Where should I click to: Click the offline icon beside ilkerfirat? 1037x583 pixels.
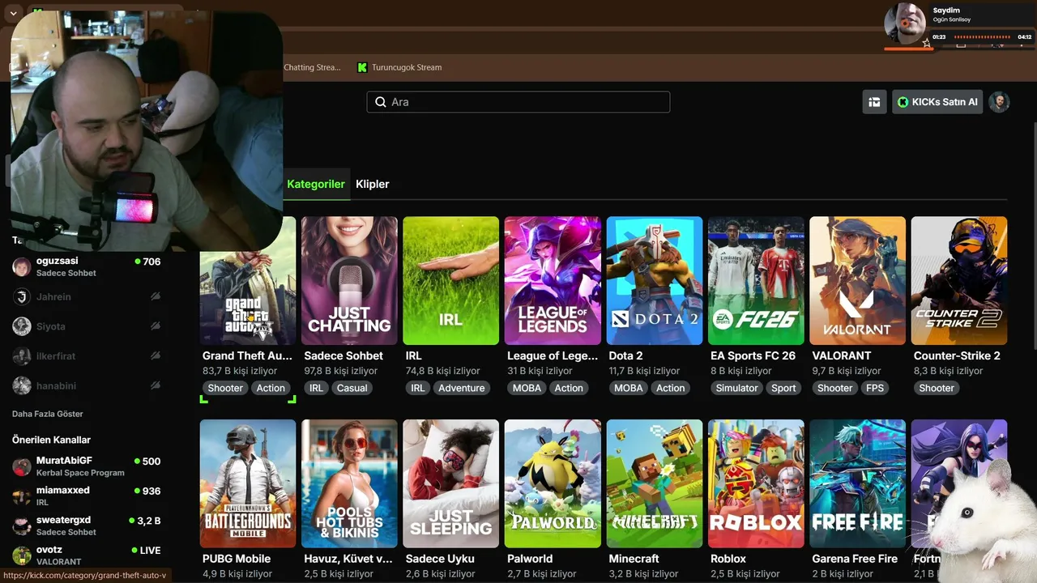coord(155,356)
